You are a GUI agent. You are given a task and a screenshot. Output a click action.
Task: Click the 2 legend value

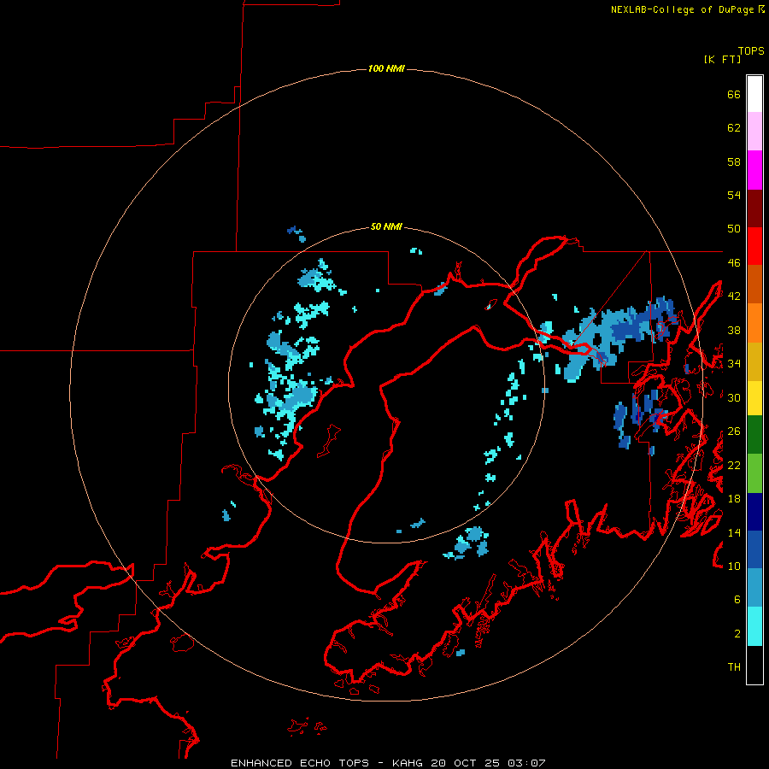click(x=737, y=634)
